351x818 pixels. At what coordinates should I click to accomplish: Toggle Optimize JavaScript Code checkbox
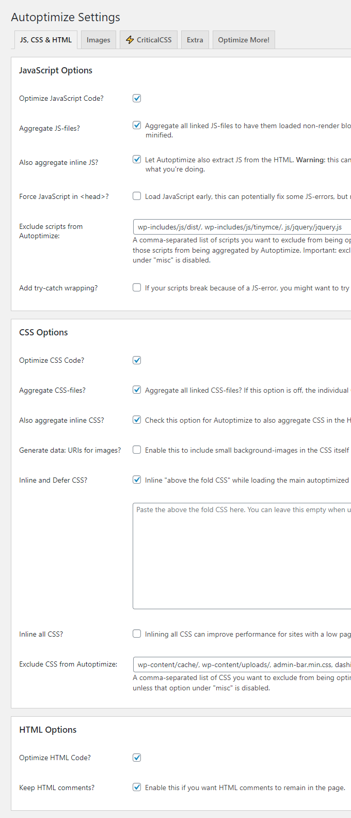(x=137, y=98)
